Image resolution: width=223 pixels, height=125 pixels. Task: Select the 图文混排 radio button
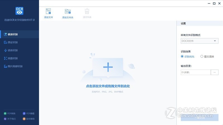coord(202,56)
